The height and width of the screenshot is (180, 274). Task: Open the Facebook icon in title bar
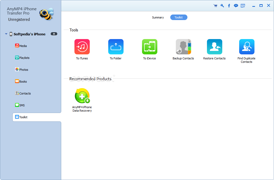229,6
